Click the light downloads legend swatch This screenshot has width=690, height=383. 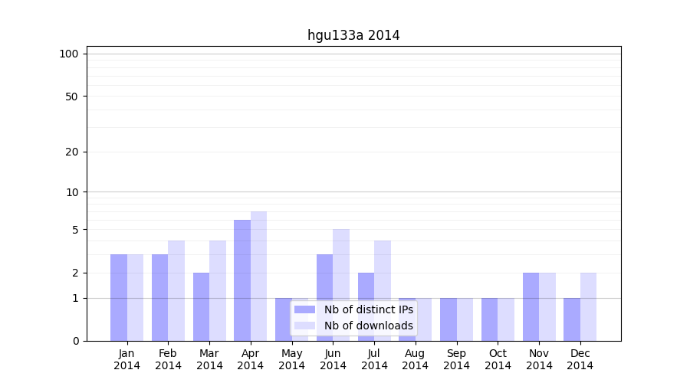click(x=304, y=326)
